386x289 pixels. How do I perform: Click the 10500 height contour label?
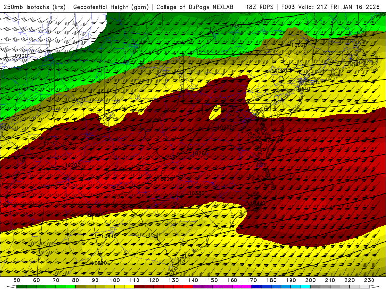click(99, 263)
